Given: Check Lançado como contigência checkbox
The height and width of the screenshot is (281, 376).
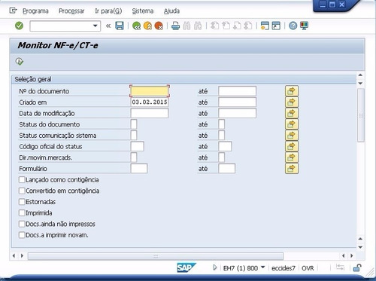Looking at the screenshot, I should [22, 180].
